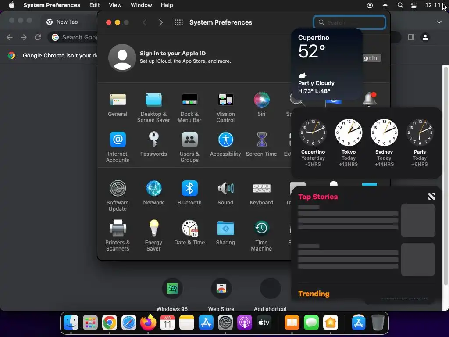Select the Tokyo world clock
Viewport: 449px width, 337px height.
click(x=349, y=143)
